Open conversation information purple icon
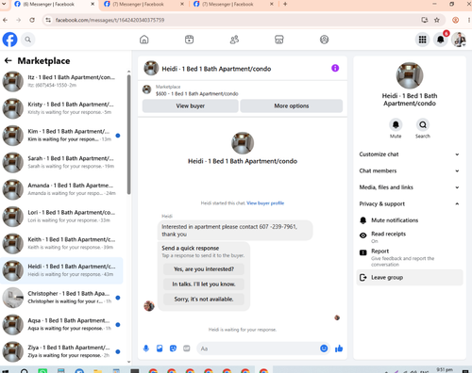The image size is (472, 373). coord(335,68)
